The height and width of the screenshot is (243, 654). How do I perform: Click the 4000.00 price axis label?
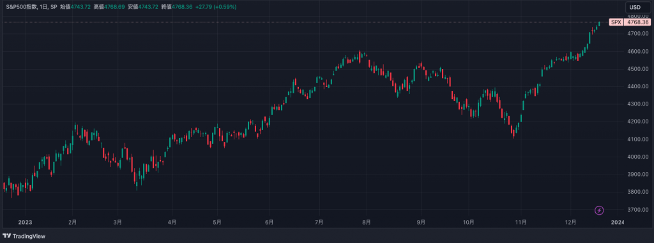click(x=638, y=157)
